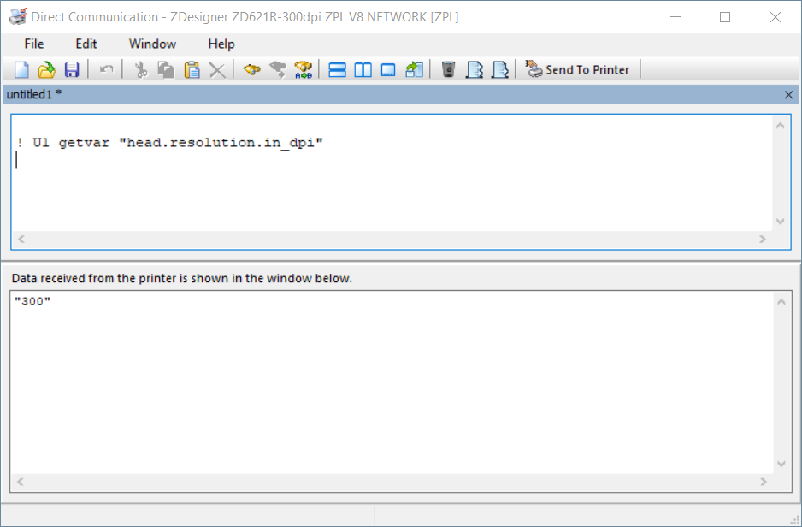Image resolution: width=802 pixels, height=527 pixels.
Task: Delete the selected text
Action: click(215, 69)
